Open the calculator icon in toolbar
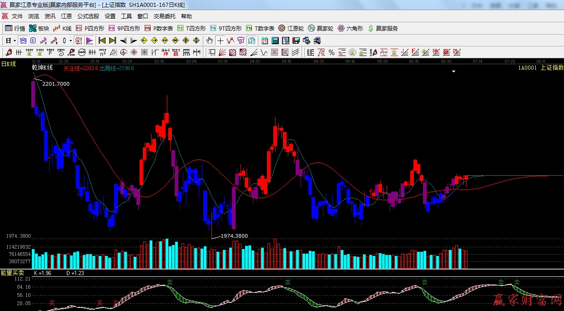 [275, 41]
